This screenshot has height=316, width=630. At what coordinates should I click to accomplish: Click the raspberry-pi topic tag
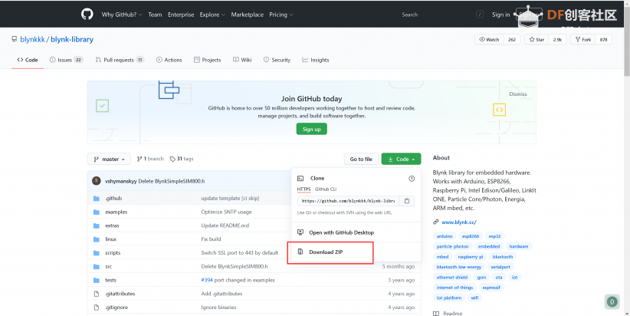(x=471, y=257)
